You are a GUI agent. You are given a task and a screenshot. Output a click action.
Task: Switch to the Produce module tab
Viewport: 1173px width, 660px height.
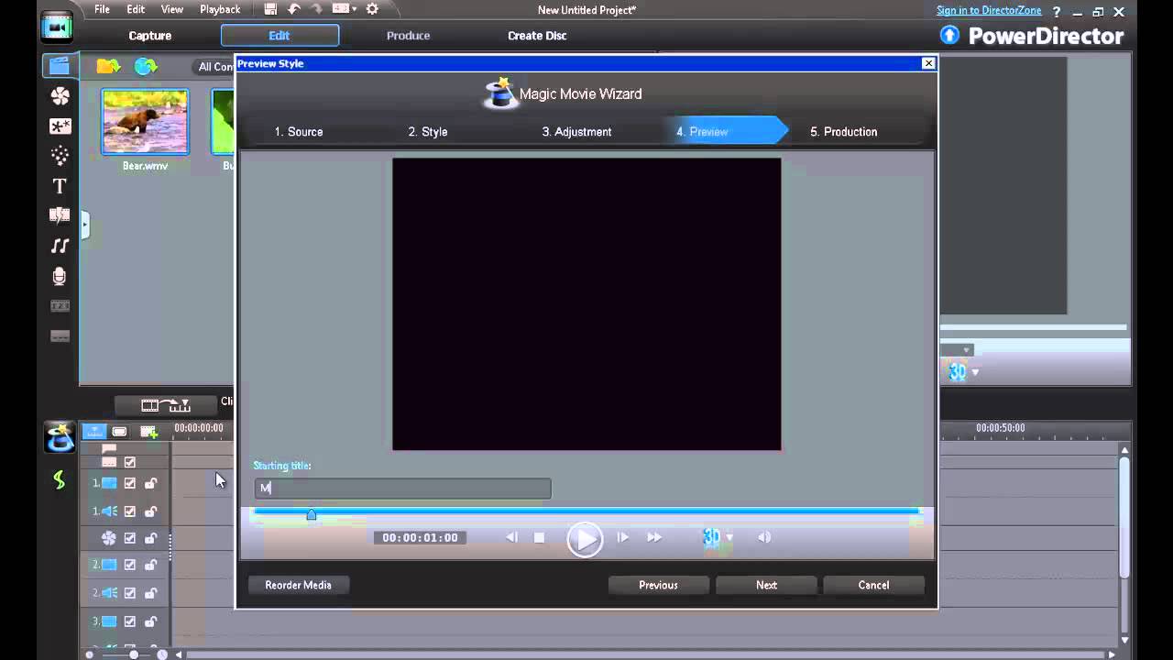click(408, 36)
